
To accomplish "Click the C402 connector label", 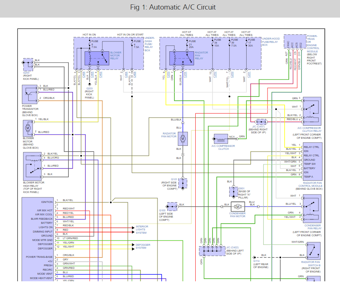I will pyautogui.click(x=100, y=75).
